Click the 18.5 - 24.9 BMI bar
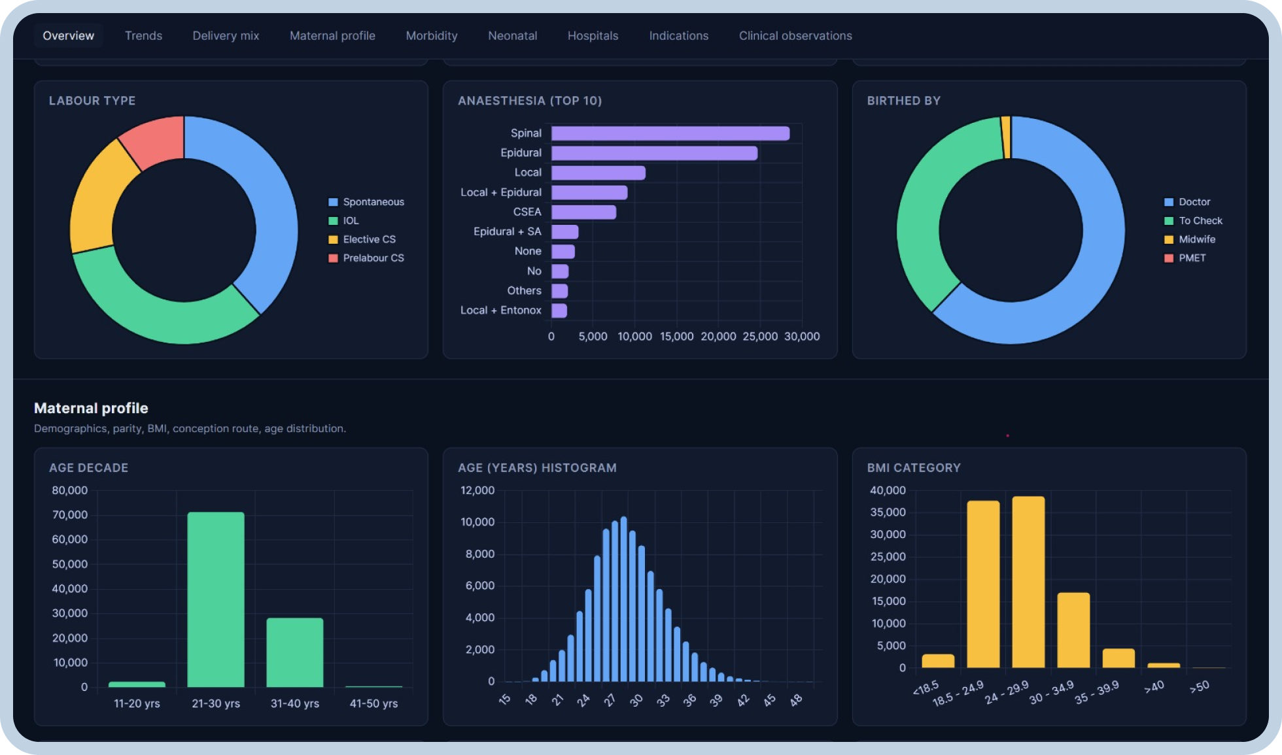This screenshot has height=755, width=1282. pos(983,584)
